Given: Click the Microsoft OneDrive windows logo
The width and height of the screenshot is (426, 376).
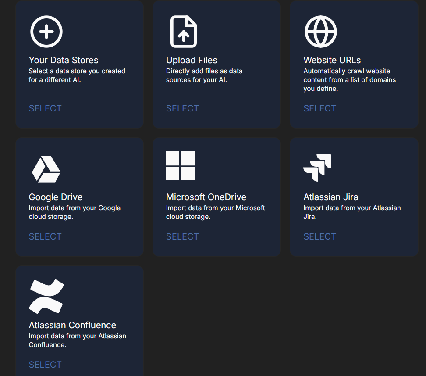Looking at the screenshot, I should pos(181,165).
